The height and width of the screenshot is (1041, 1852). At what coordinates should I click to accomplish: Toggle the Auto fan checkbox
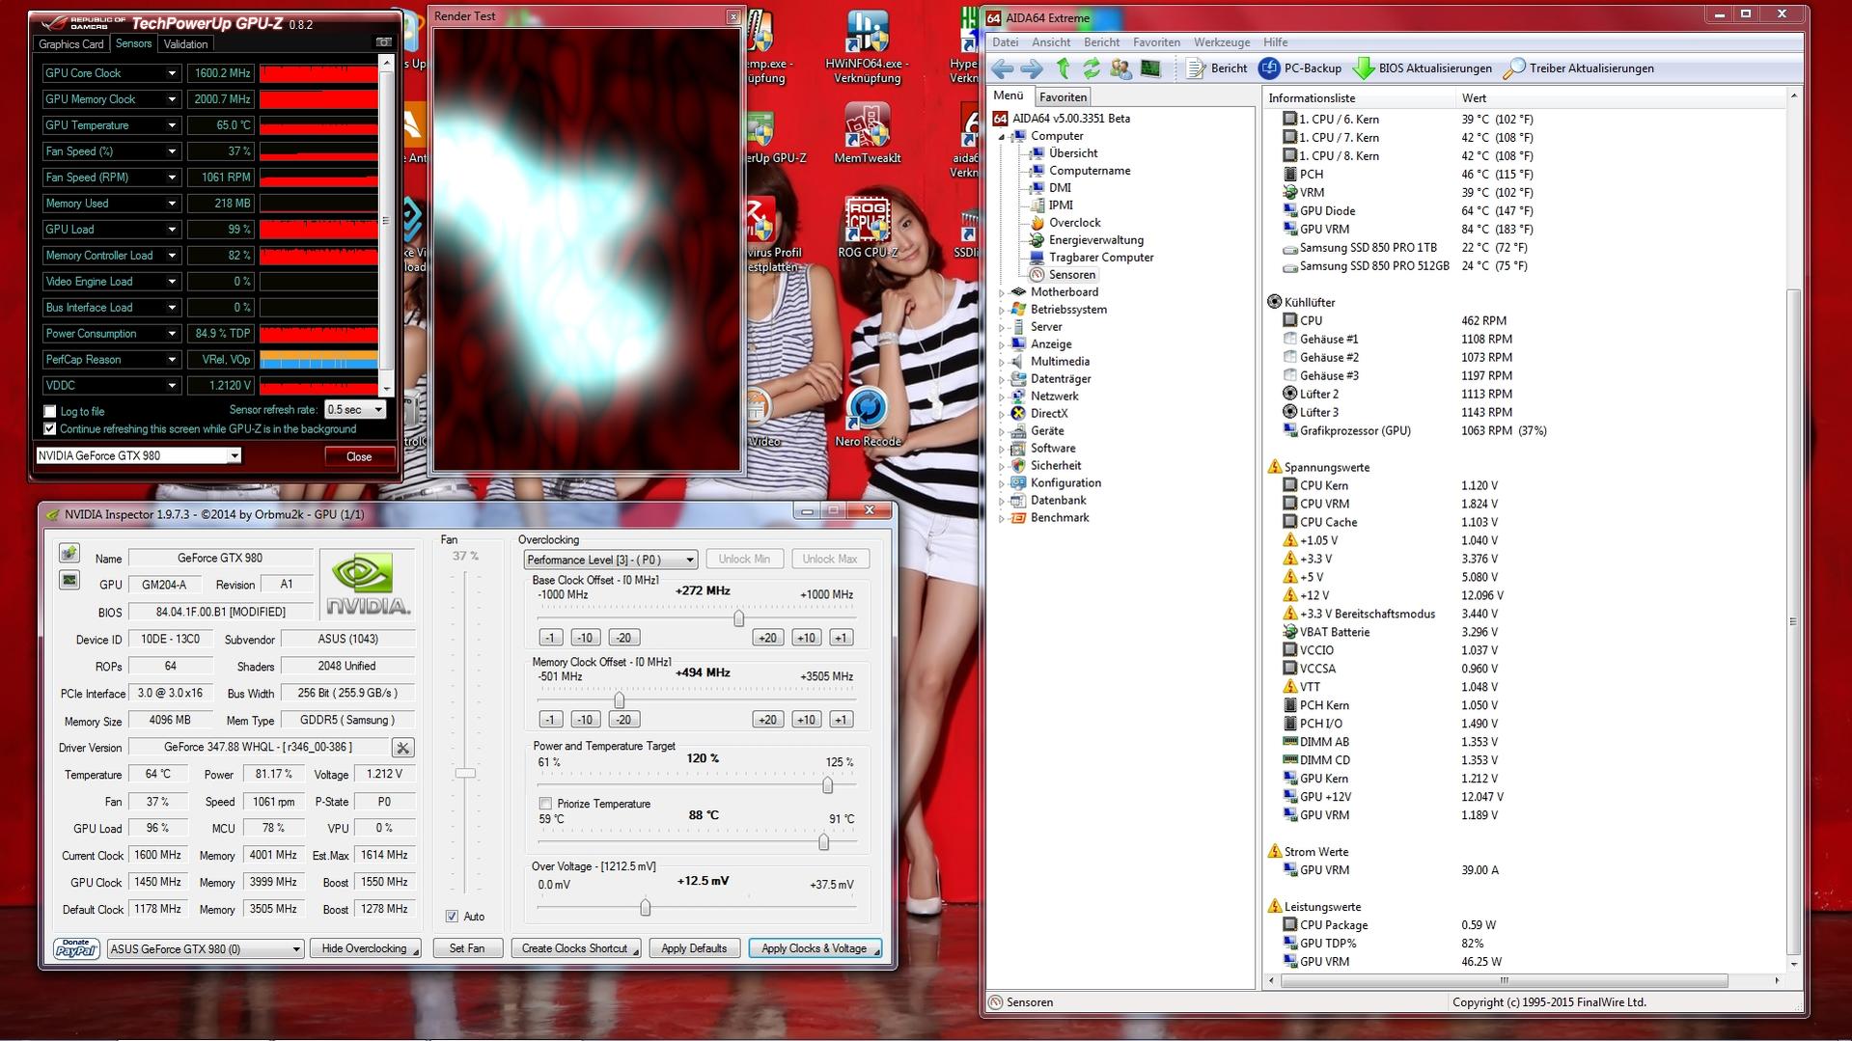452,917
